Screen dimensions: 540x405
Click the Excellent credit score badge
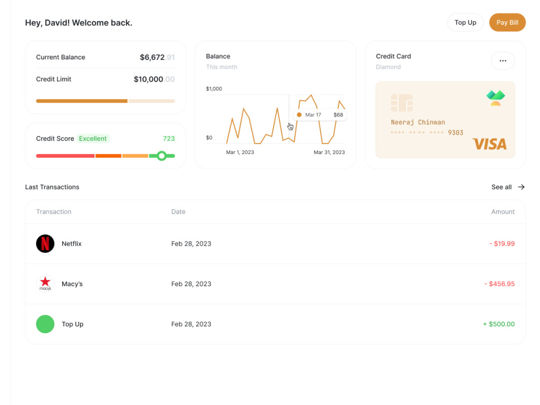[x=93, y=138]
